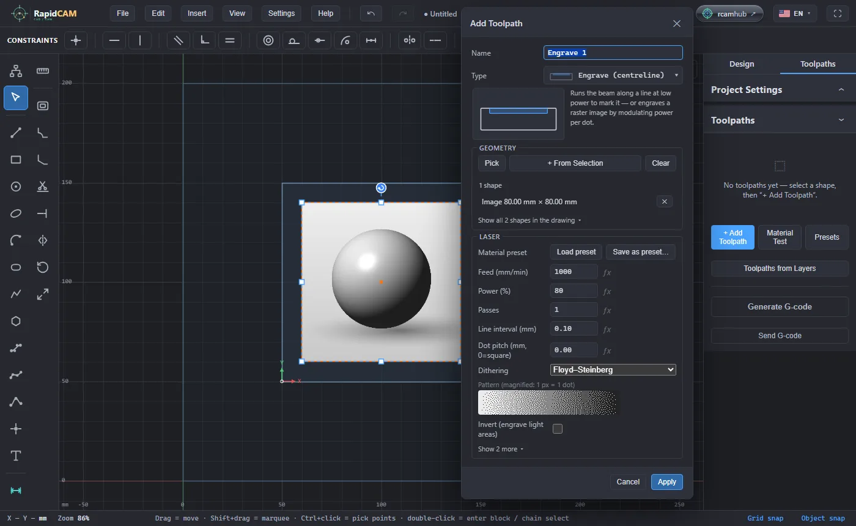Open the Dithering dropdown

(x=613, y=369)
